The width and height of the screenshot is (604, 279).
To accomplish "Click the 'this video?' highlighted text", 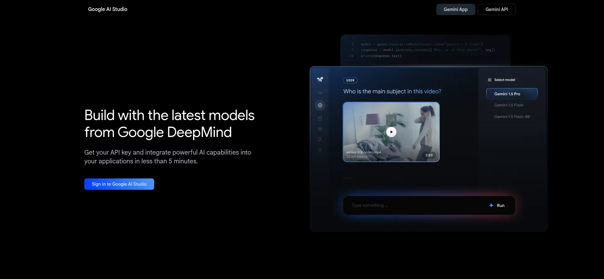I will coord(427,91).
